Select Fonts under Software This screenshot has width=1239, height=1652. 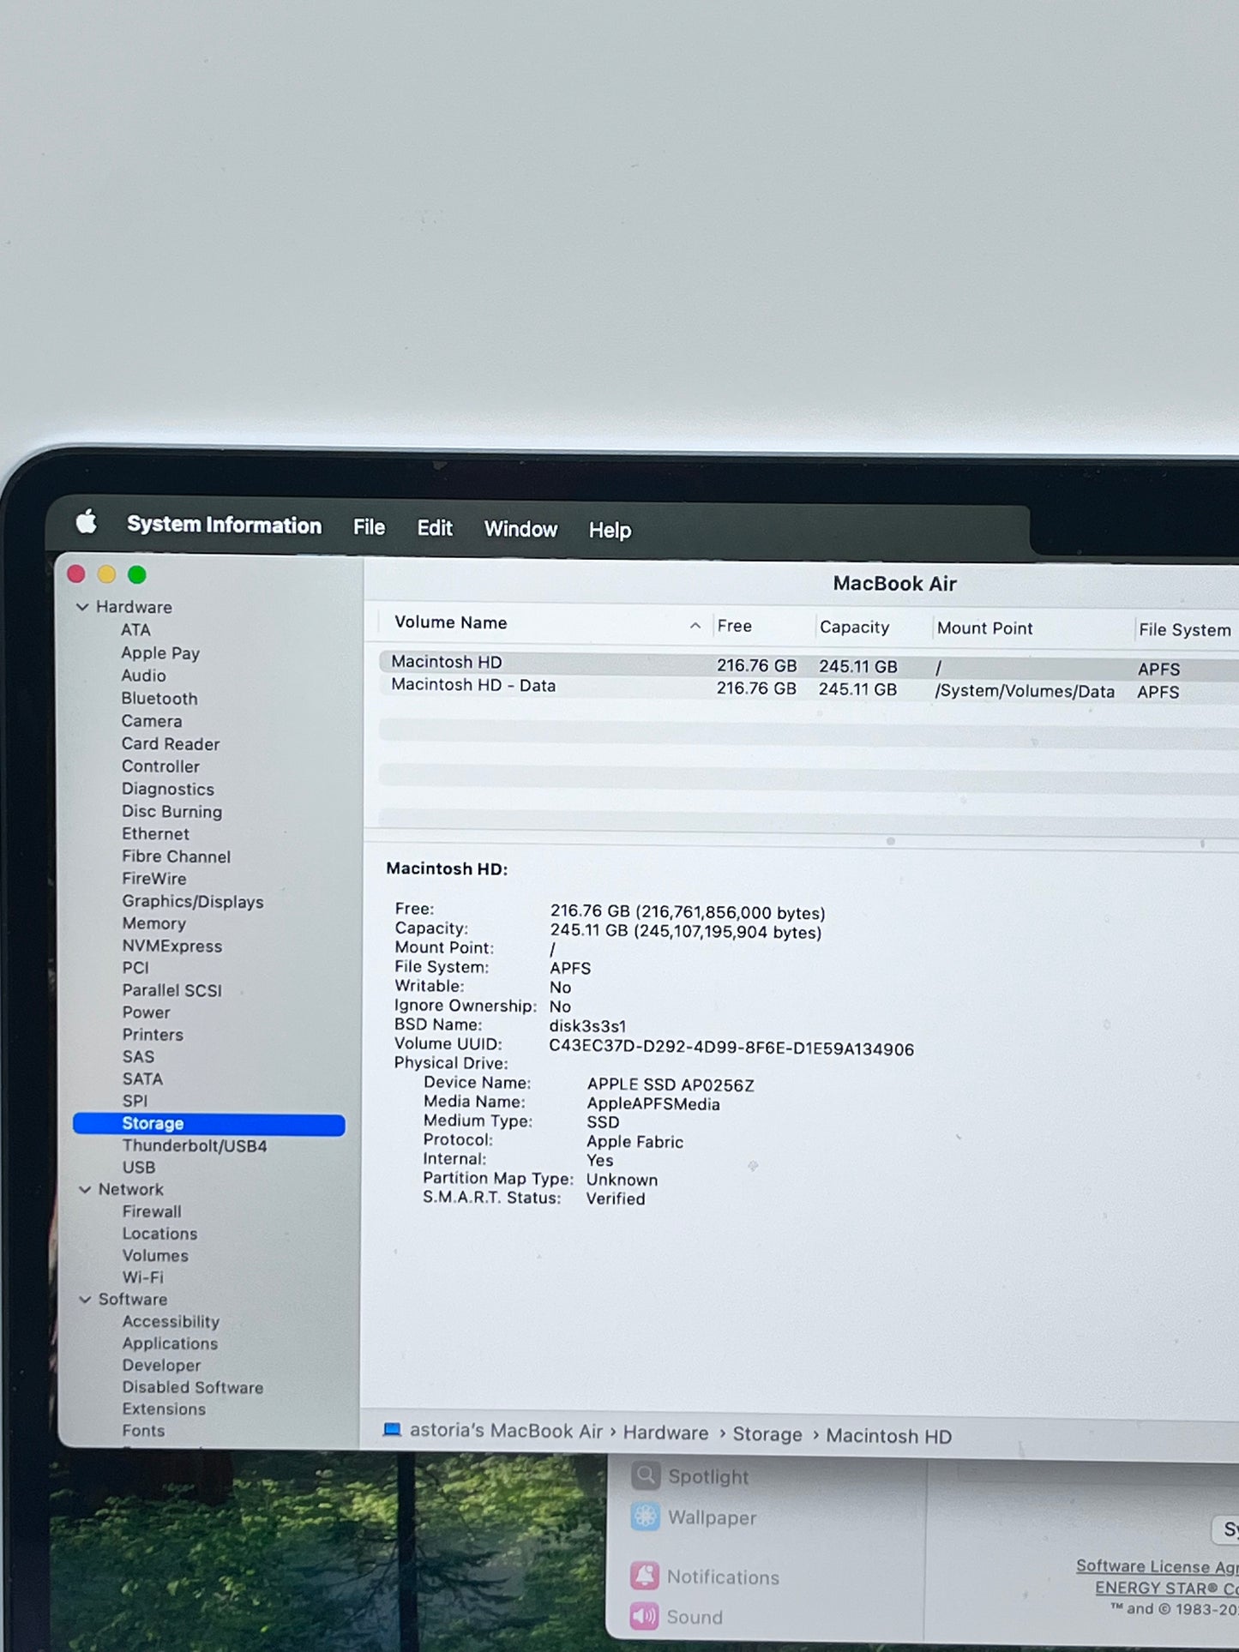(x=143, y=1430)
